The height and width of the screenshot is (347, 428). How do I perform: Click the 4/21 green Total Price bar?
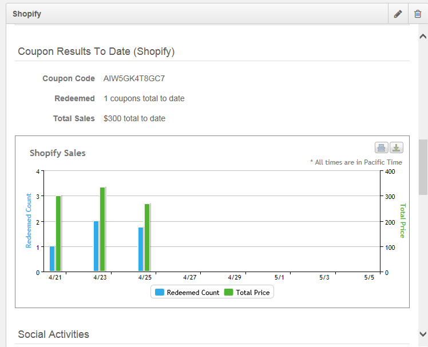(58, 233)
